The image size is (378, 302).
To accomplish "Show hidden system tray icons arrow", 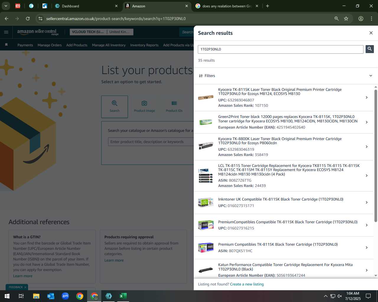I will tap(325, 296).
